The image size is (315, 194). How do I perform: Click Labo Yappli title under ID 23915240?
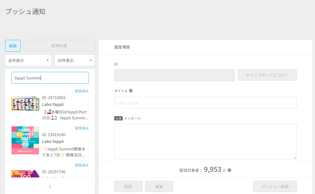click(x=53, y=141)
